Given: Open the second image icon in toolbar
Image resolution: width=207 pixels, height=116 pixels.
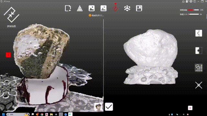Looking at the screenshot, I should pos(103,8).
